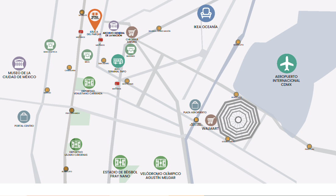Open the Portal Centro shopping bag icon
The height and width of the screenshot is (196, 336).
pos(24,117)
